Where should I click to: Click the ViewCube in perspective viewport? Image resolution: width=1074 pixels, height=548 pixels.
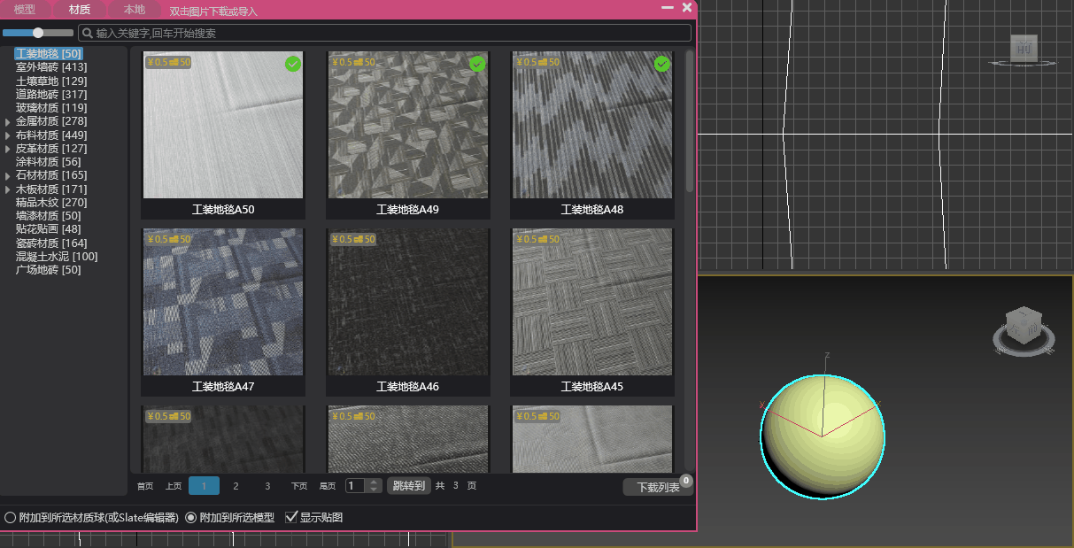coord(1023,326)
